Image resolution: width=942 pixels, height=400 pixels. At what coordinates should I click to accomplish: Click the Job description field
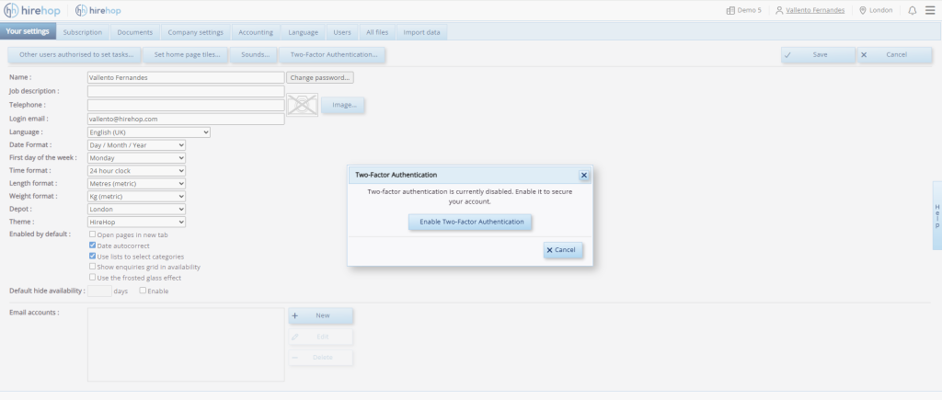(186, 91)
